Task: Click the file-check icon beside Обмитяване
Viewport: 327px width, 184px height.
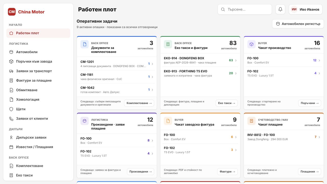Action: 11,90
